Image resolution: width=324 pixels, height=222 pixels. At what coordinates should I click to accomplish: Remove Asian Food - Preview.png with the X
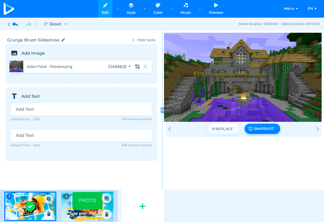[x=145, y=66]
